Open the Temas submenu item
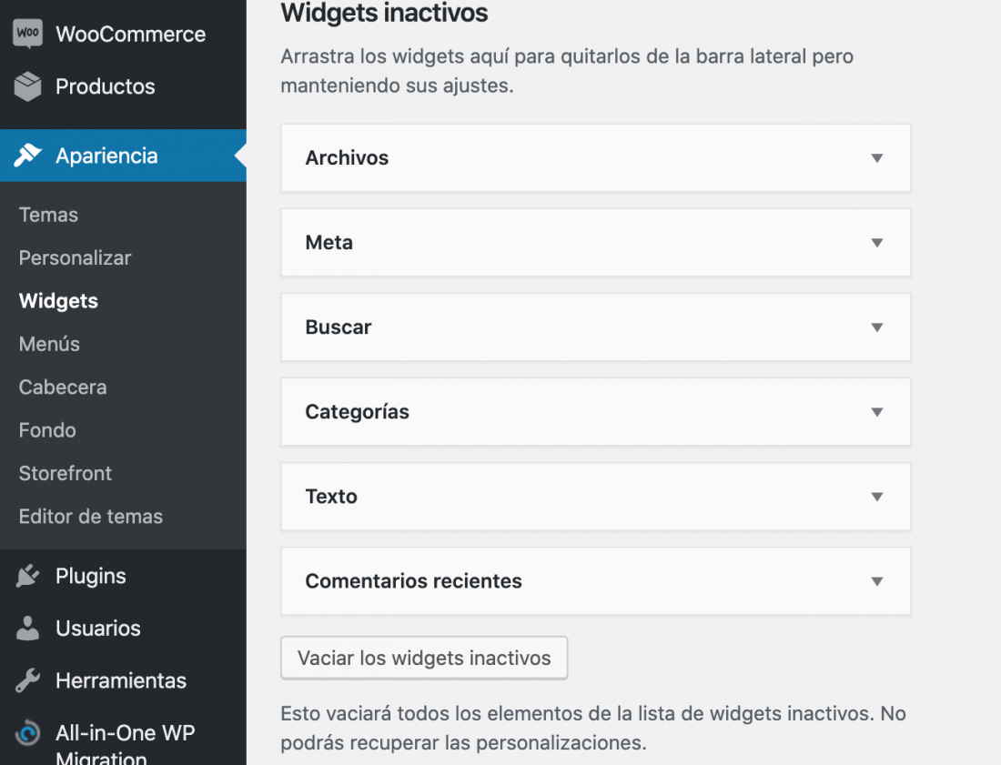 coord(48,215)
